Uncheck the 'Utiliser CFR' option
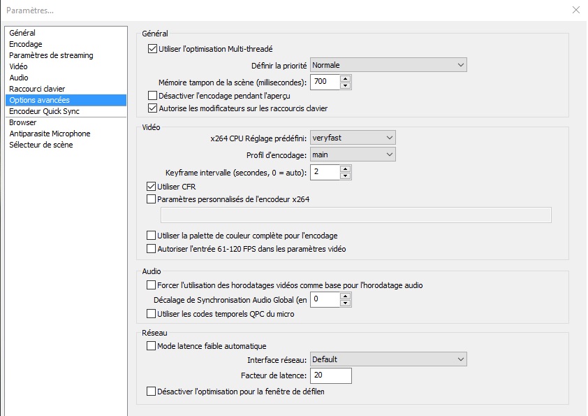588x416 pixels. click(x=152, y=187)
